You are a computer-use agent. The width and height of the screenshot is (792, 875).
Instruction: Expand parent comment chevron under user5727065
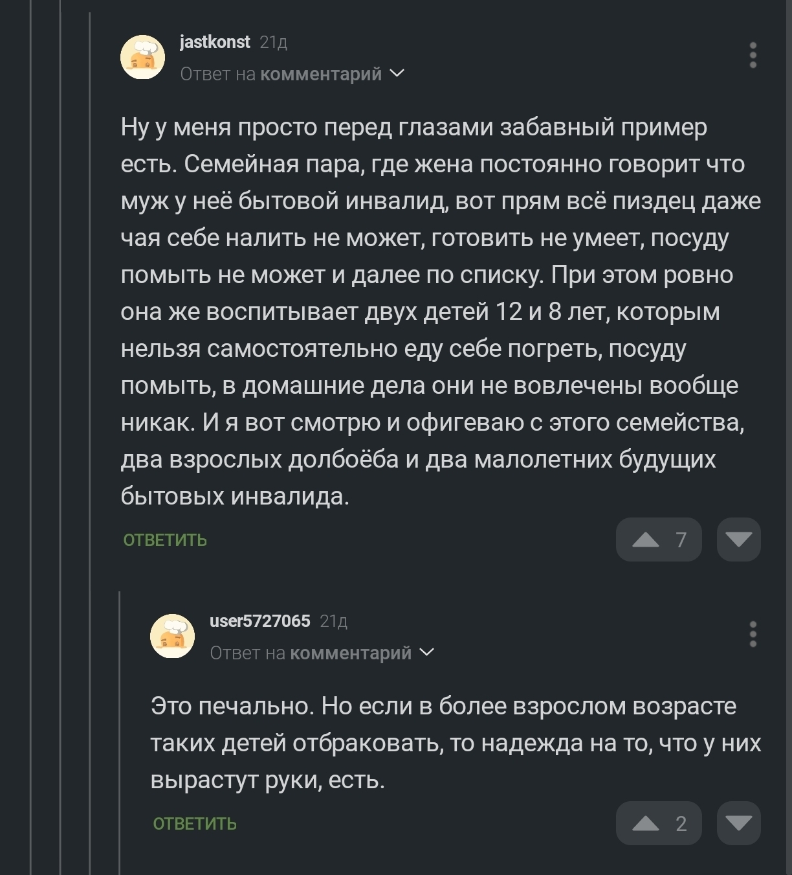point(427,653)
